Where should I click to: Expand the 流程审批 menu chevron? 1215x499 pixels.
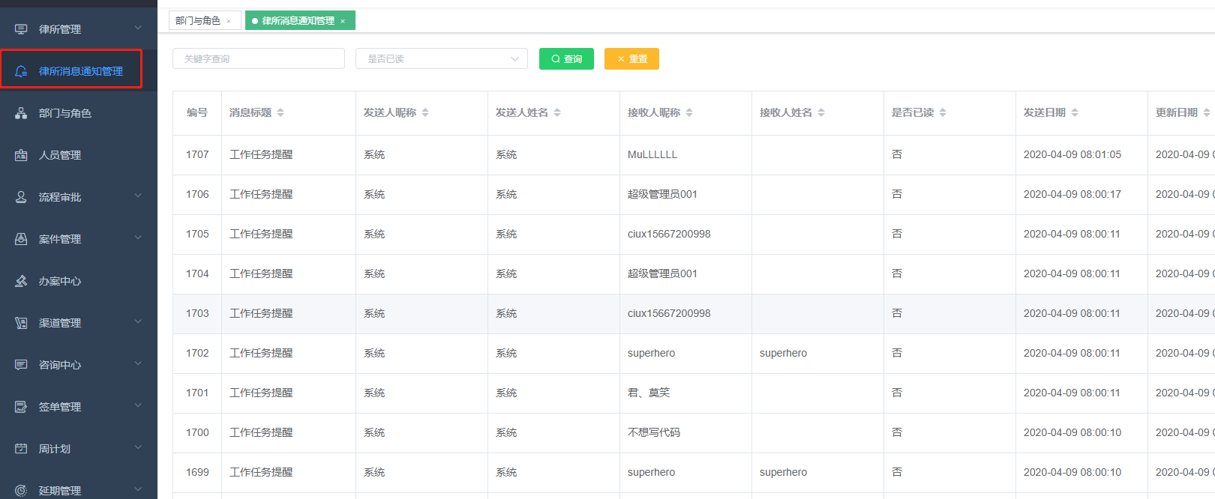tap(138, 196)
